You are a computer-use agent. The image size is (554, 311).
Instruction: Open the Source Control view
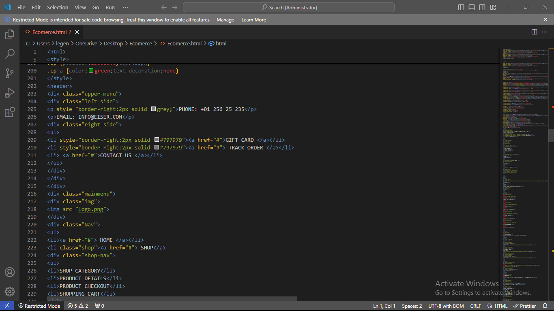coord(9,73)
